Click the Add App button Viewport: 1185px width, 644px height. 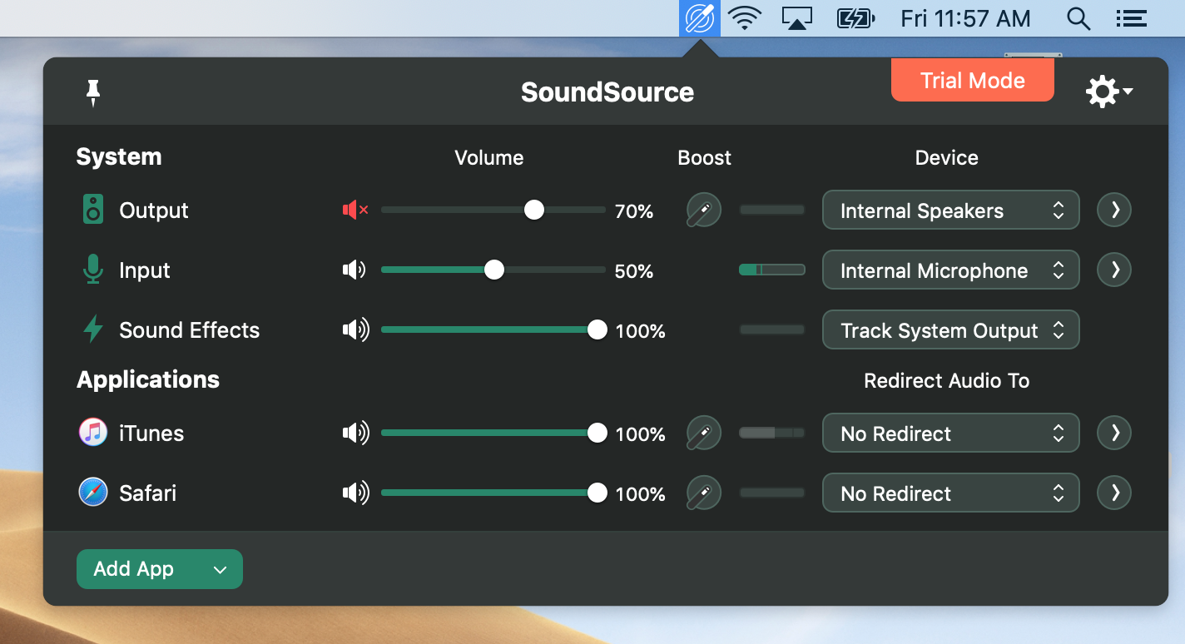click(x=160, y=569)
